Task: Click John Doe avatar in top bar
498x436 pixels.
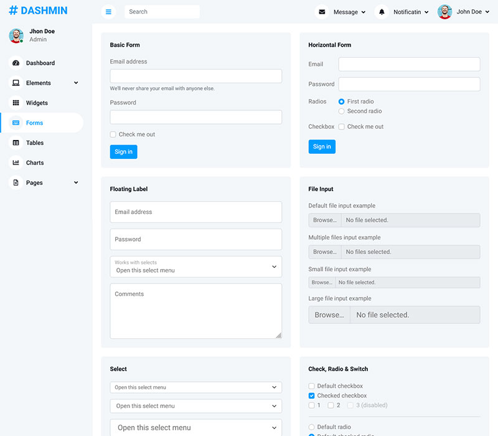Action: click(444, 12)
